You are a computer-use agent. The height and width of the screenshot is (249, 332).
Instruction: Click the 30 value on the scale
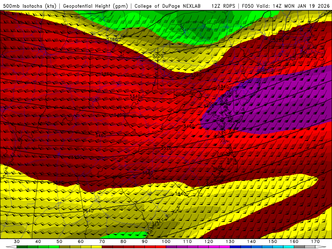(x=17, y=242)
